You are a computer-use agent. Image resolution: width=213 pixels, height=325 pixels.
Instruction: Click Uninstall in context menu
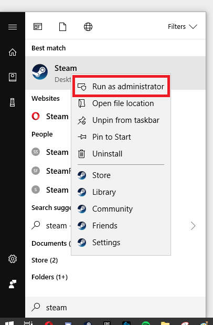pyautogui.click(x=121, y=154)
